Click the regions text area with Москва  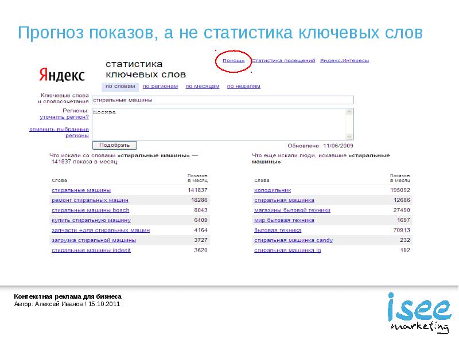point(218,123)
